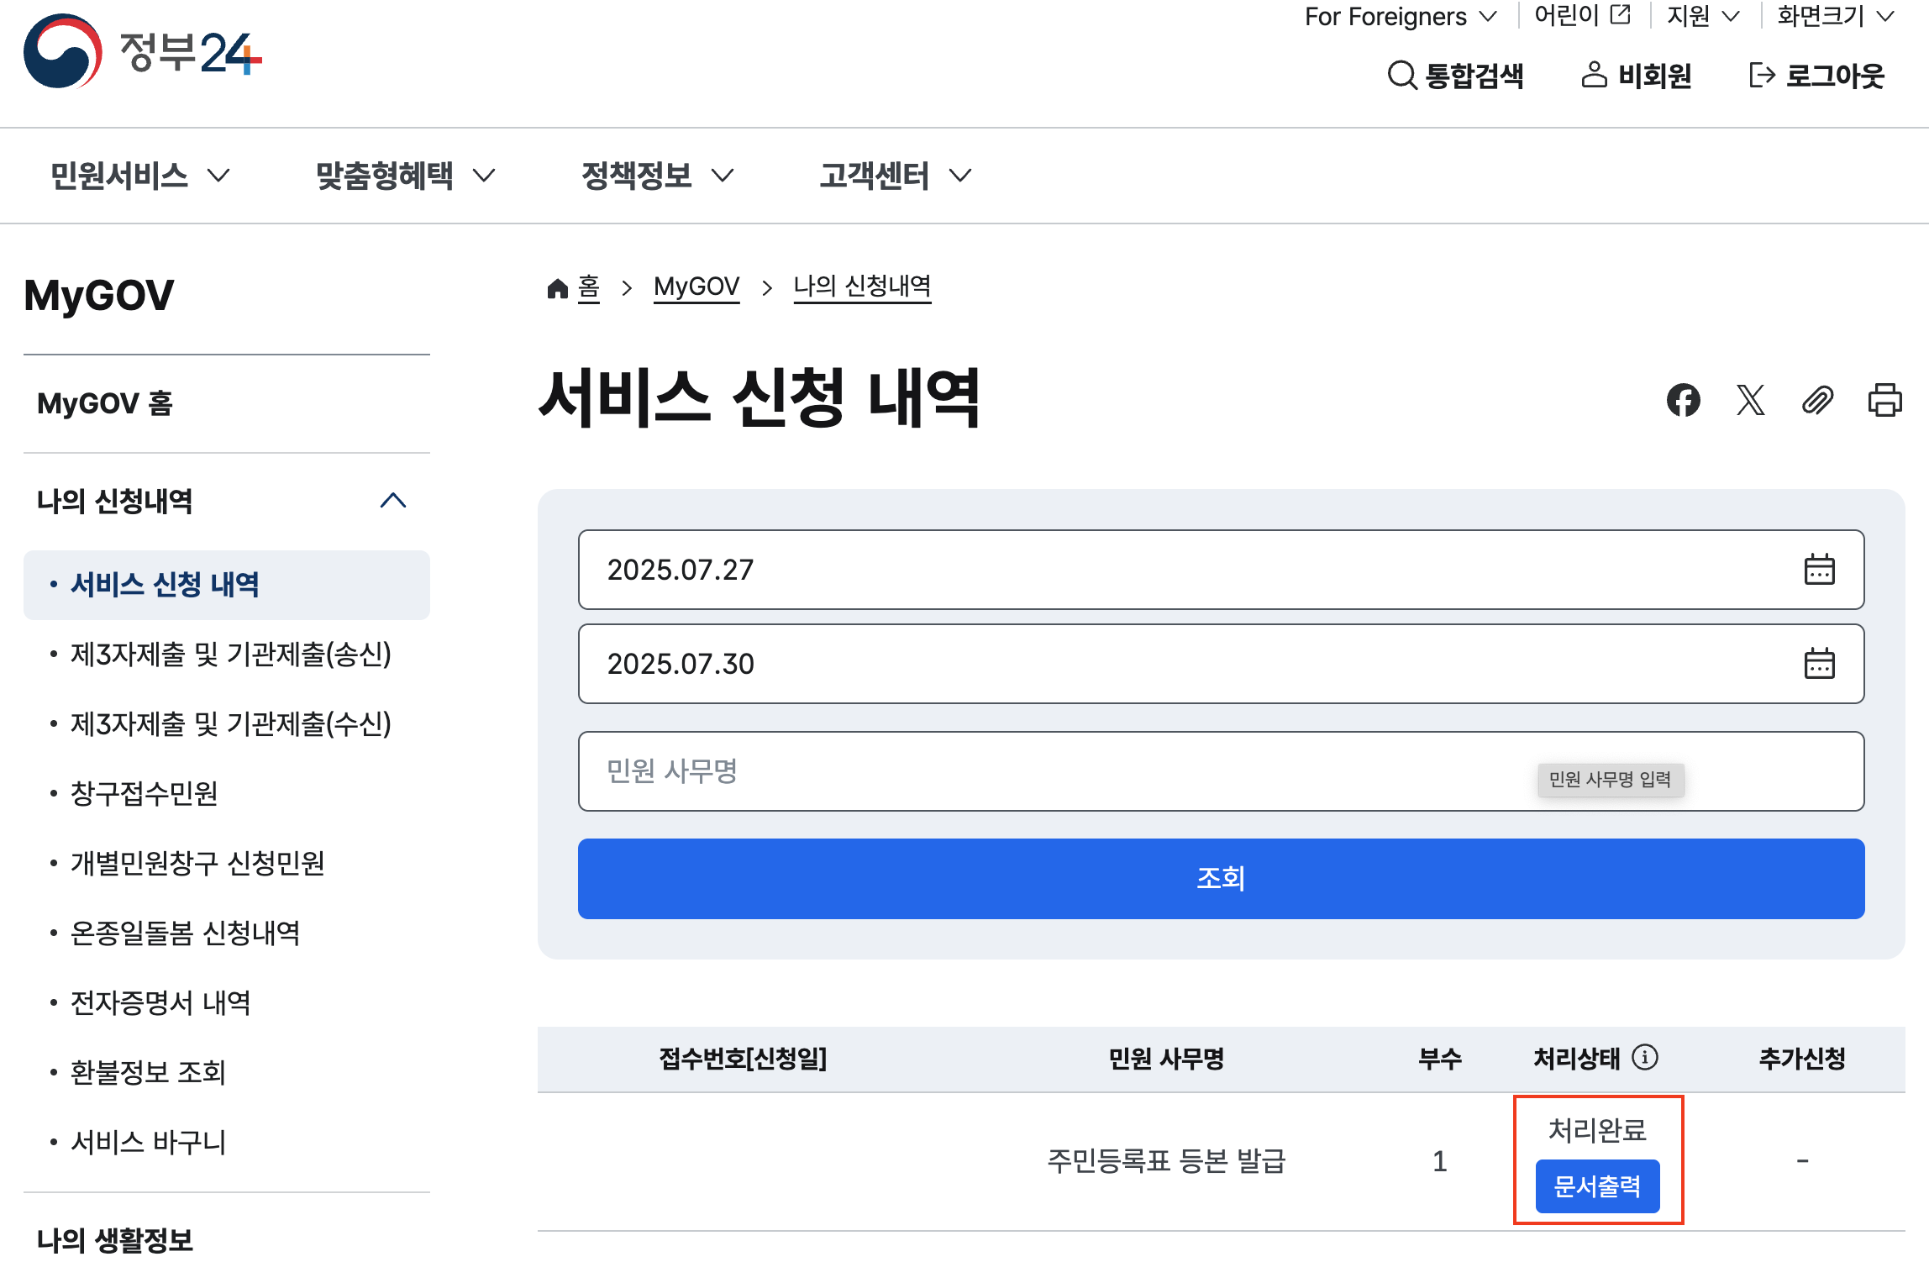Copy link with paperclip icon
The image size is (1929, 1262).
pyautogui.click(x=1817, y=400)
